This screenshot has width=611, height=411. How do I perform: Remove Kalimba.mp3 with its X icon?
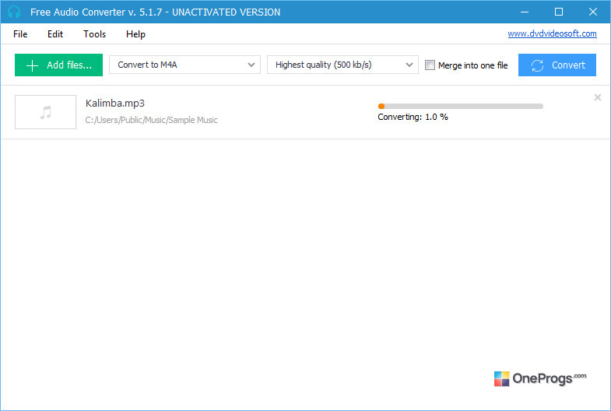click(597, 97)
